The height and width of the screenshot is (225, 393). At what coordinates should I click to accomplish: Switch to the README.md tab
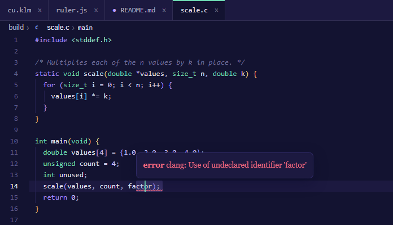click(138, 10)
